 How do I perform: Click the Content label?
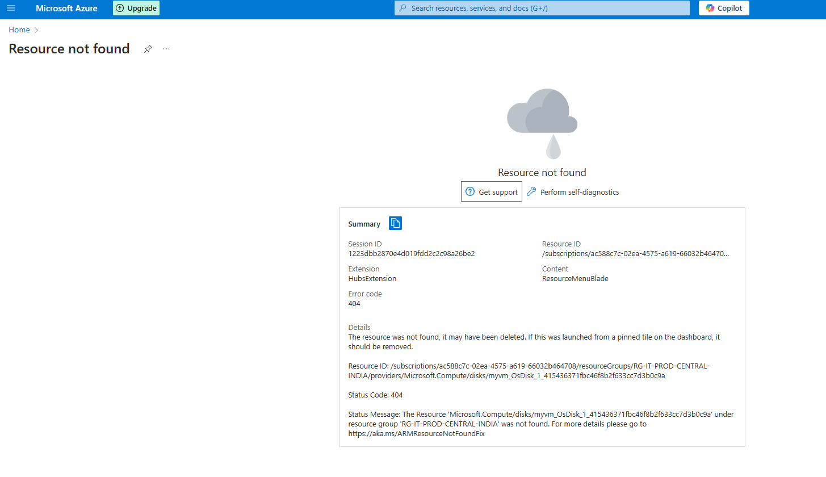555,269
